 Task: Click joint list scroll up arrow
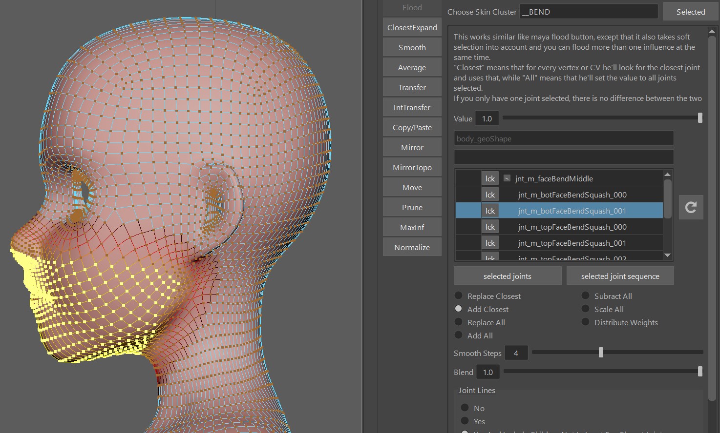point(667,175)
